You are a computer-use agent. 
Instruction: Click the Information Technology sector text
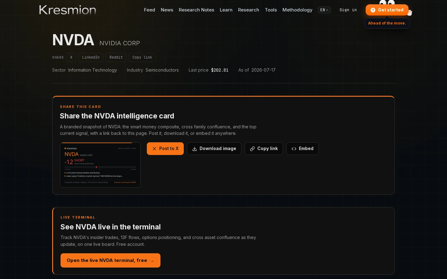tap(93, 70)
